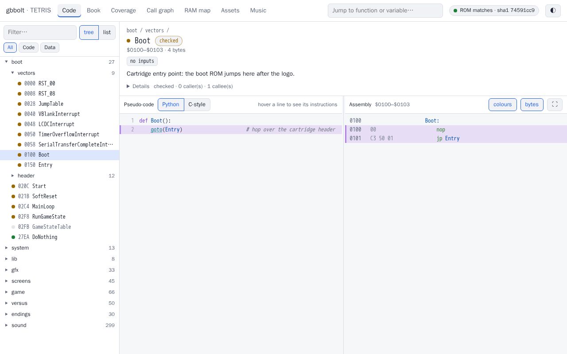This screenshot has width=567, height=354.
Task: Select 27EA DoNothing in the tree
Action: click(x=59, y=237)
